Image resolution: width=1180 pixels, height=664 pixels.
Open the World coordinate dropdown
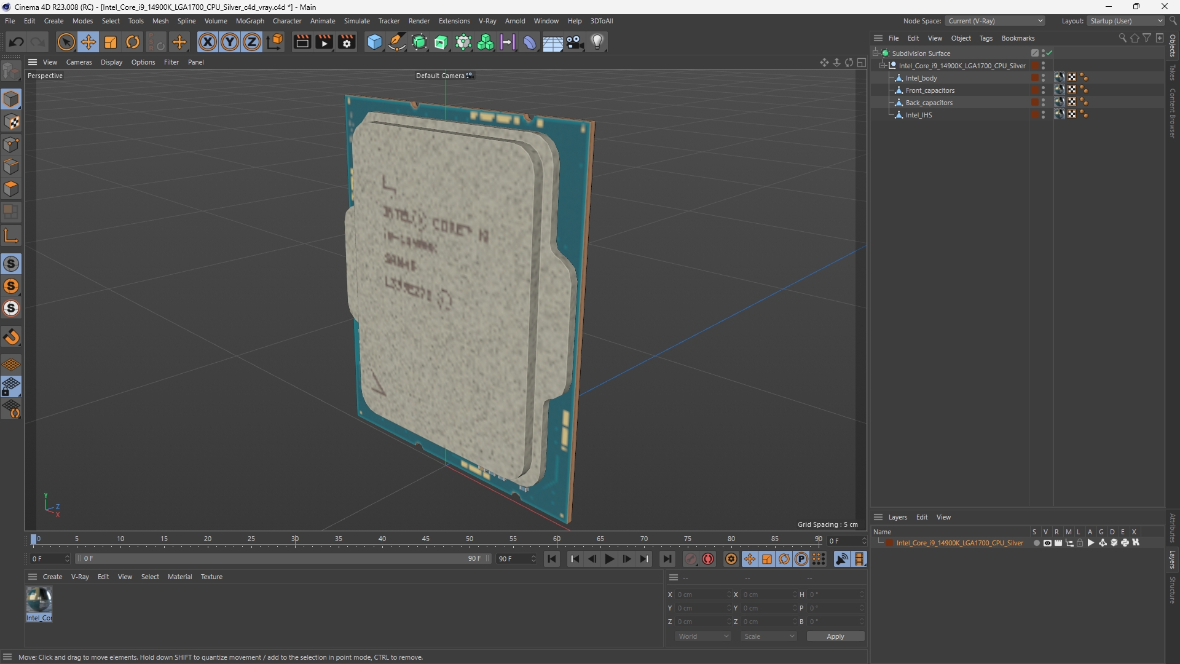click(703, 636)
